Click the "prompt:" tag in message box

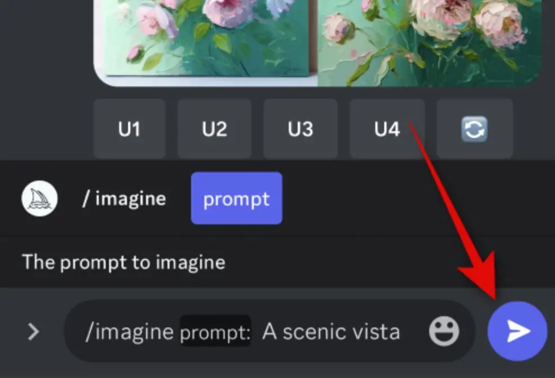215,333
